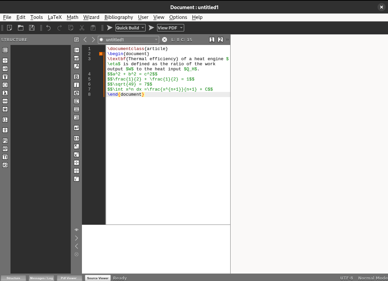Image resolution: width=388 pixels, height=281 pixels.
Task: Expand the untitled1 document selector combo box
Action: pos(156,40)
